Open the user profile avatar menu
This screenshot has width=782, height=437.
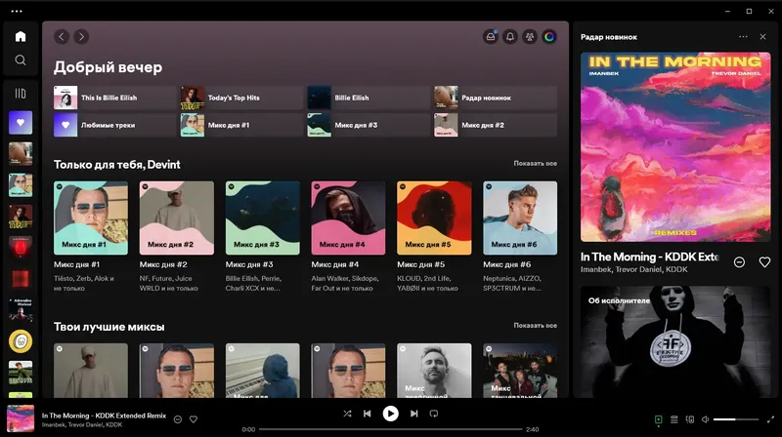tap(549, 36)
